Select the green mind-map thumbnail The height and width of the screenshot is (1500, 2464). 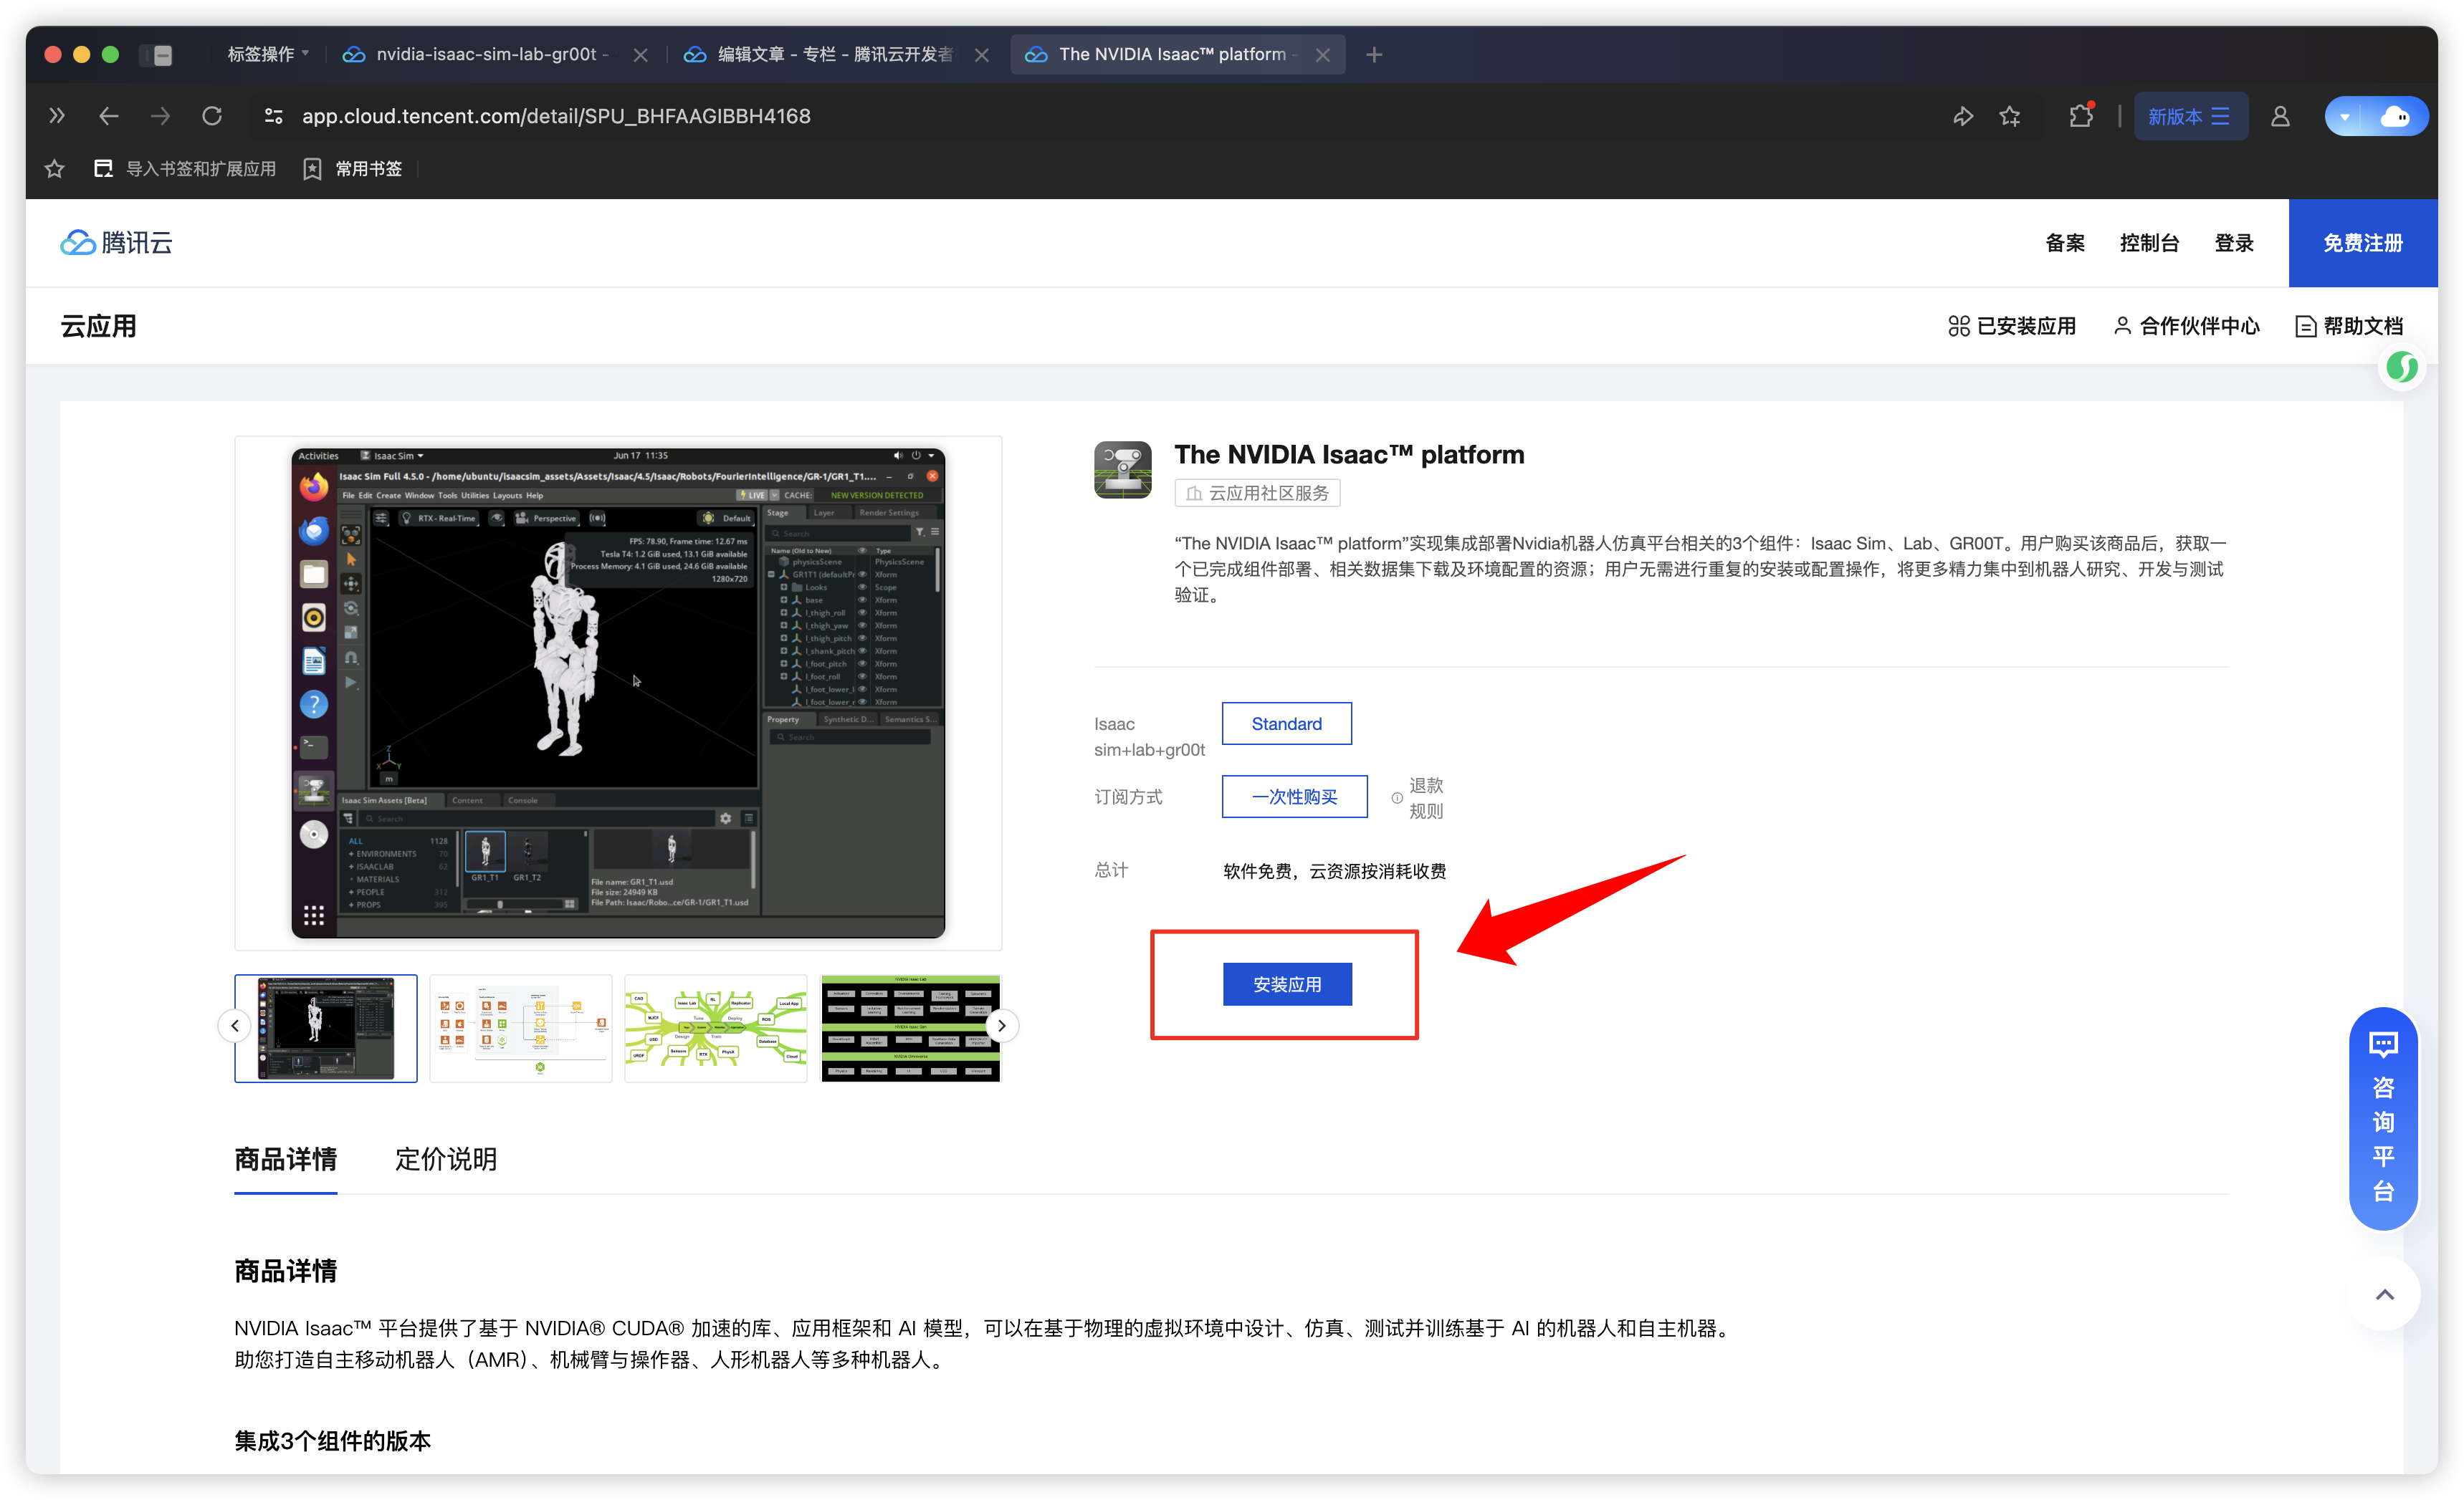715,1029
